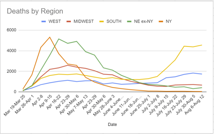Click the Aug 6-Aug 12 axis label
Image resolution: width=214 pixels, height=134 pixels.
click(194, 104)
